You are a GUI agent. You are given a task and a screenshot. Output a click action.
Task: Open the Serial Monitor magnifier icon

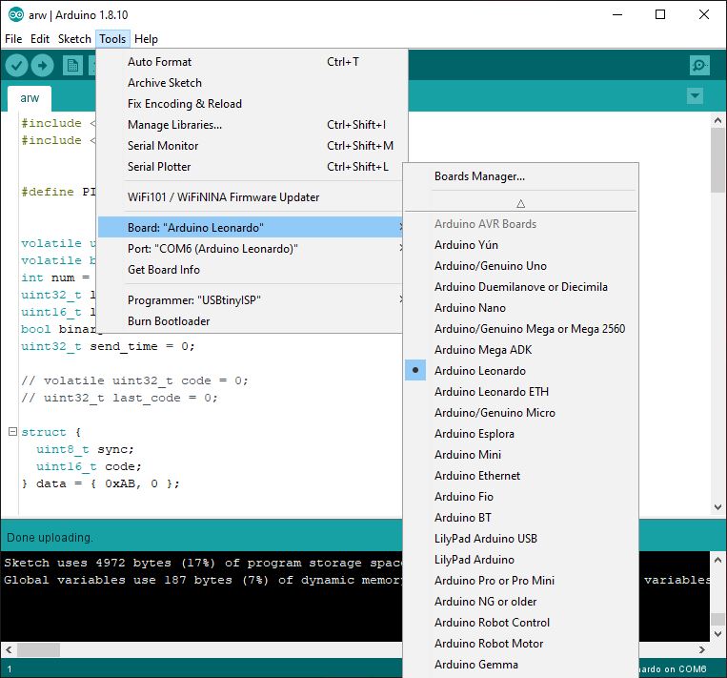pyautogui.click(x=699, y=66)
